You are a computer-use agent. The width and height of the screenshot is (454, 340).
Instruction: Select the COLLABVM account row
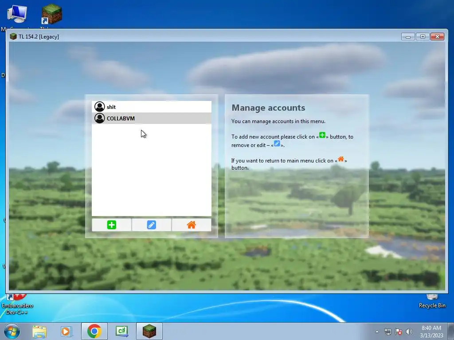click(152, 118)
